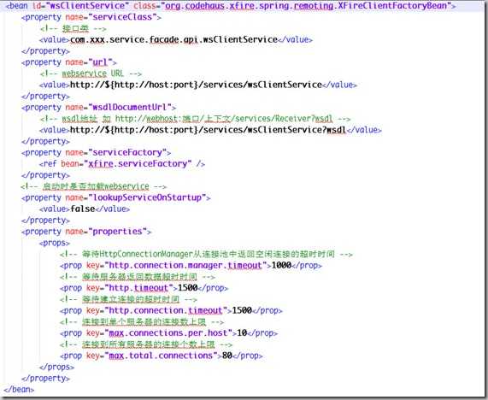Click the prop value 1000
The width and height of the screenshot is (488, 400).
[x=281, y=266]
